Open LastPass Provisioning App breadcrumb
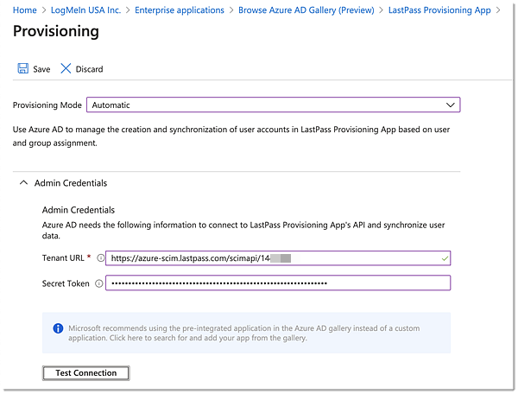Viewport: 518px width, 394px height. pyautogui.click(x=439, y=10)
